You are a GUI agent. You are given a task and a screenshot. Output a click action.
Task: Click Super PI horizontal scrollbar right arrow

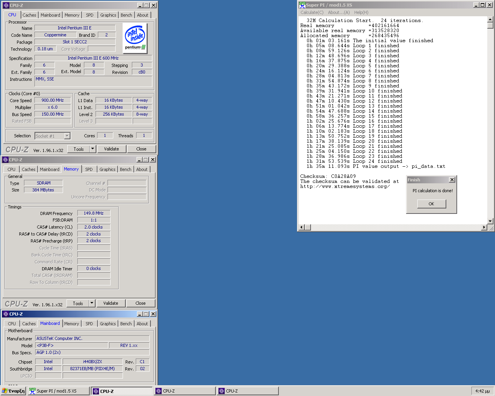[484, 227]
